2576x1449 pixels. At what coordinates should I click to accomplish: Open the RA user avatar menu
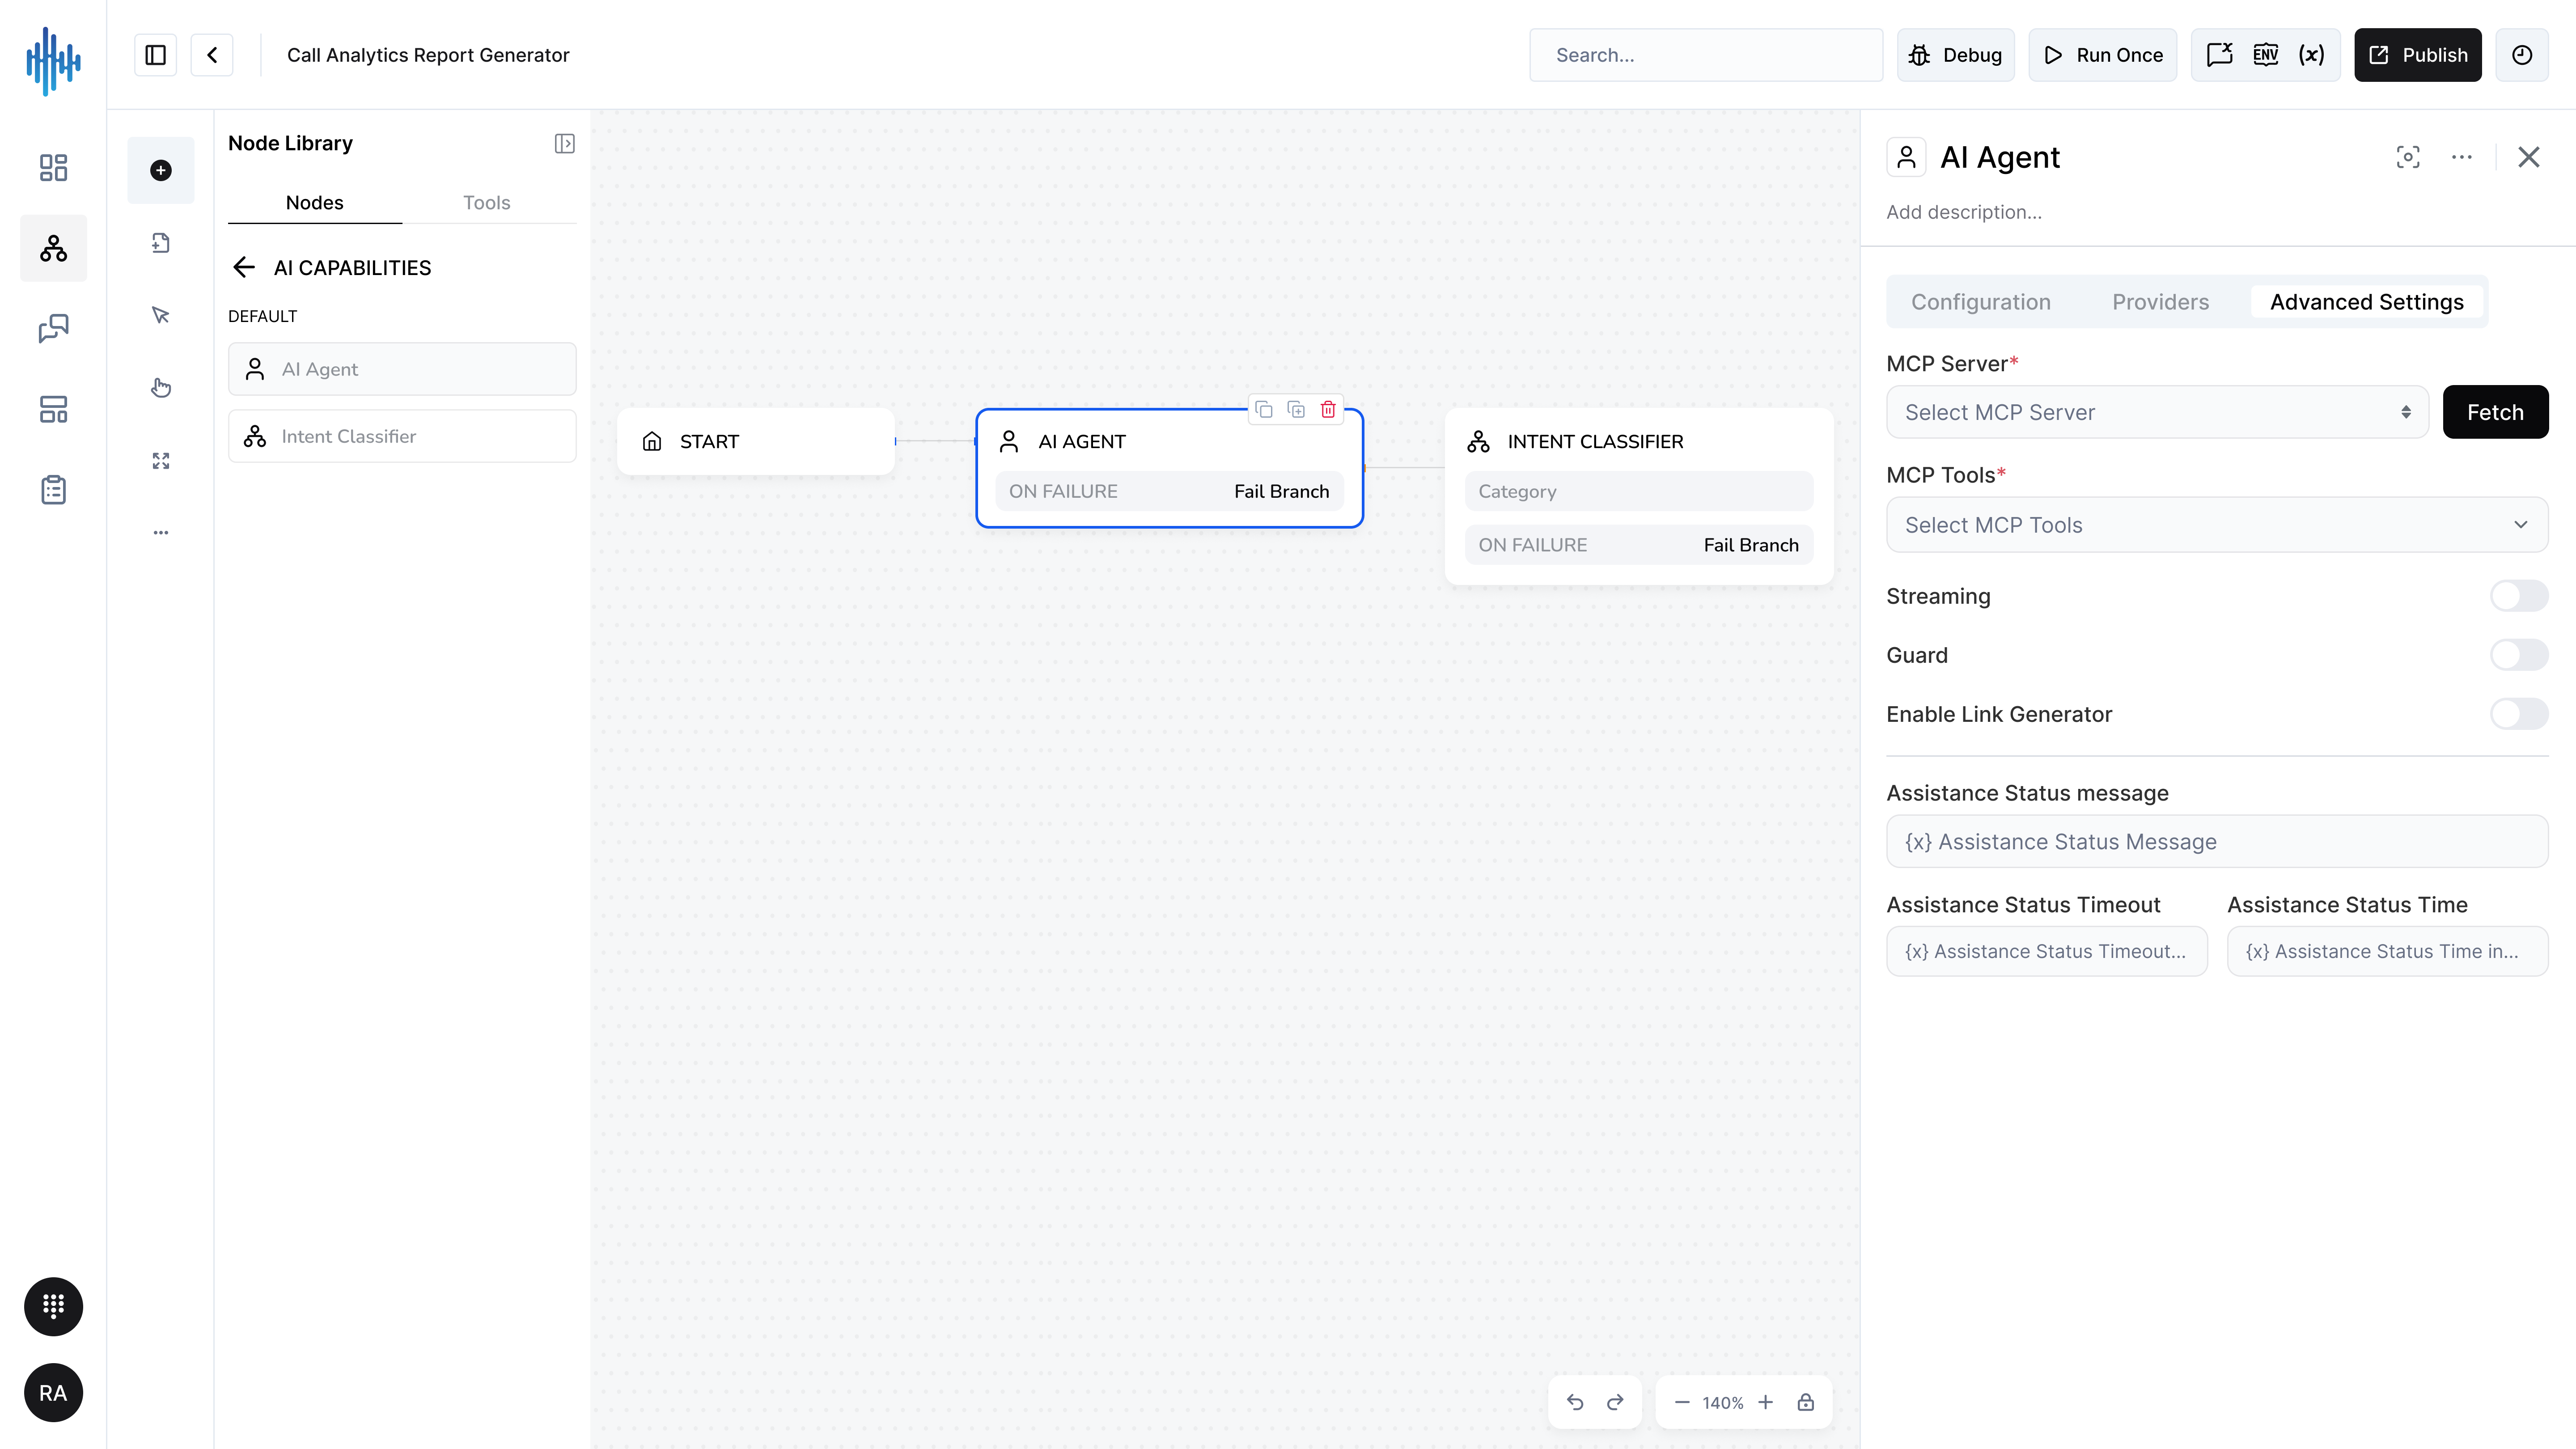[x=53, y=1392]
